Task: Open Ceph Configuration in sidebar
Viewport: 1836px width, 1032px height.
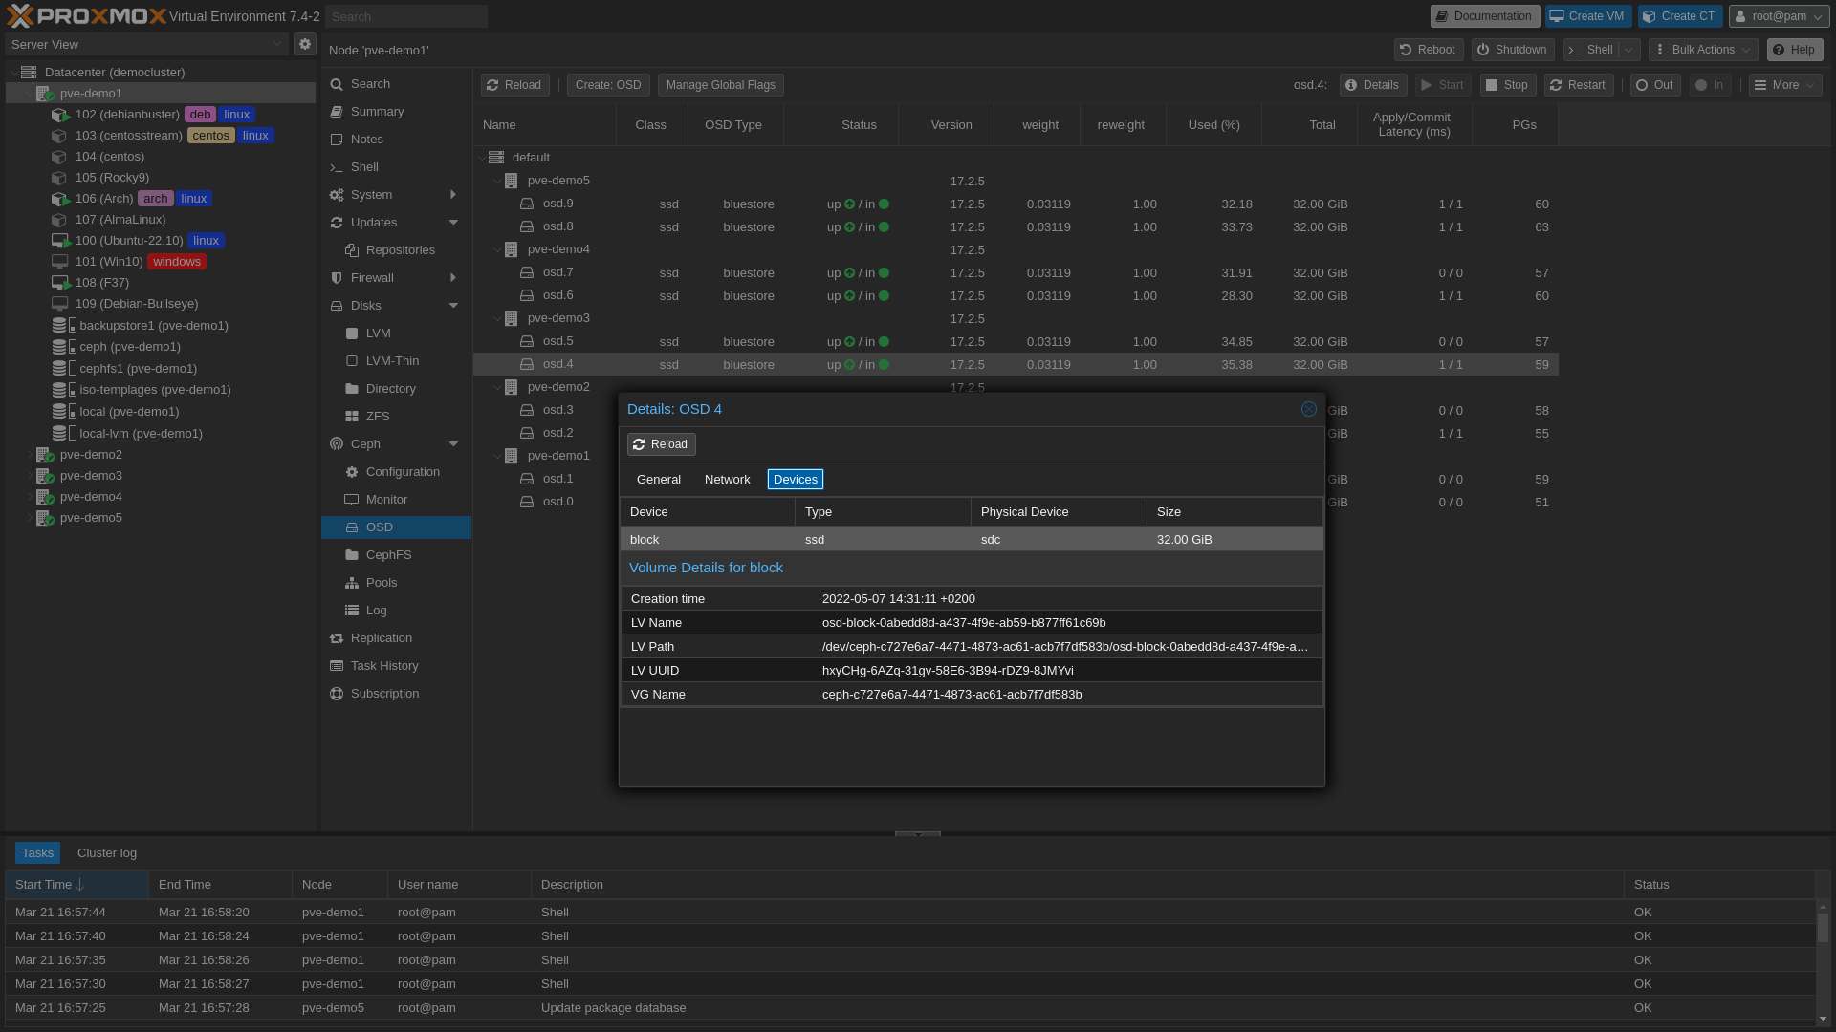Action: (402, 472)
